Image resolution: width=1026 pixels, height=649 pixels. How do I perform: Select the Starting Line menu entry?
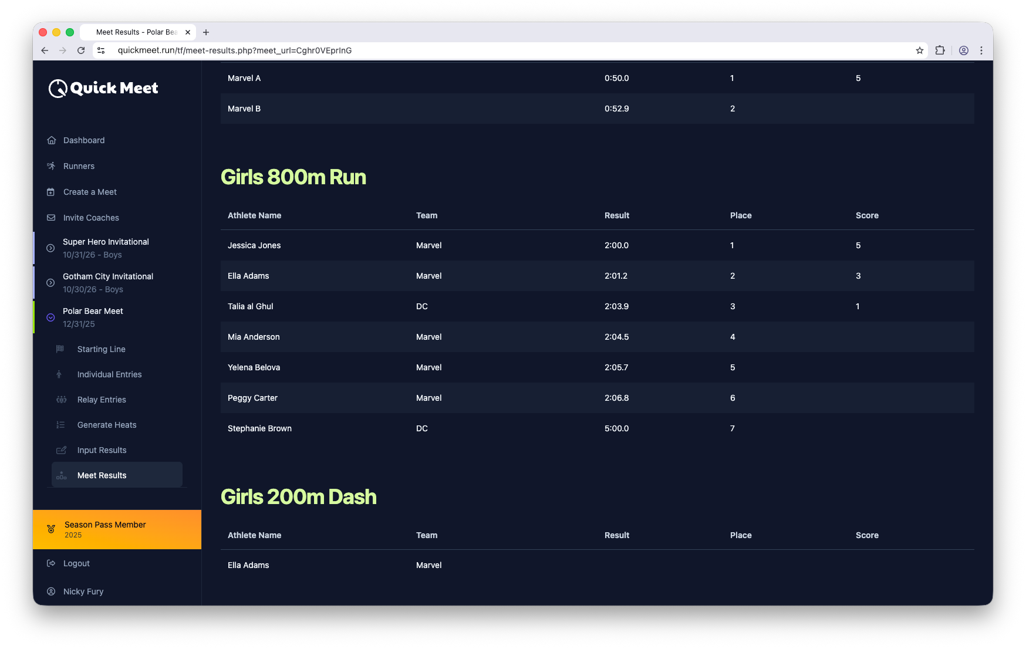[101, 349]
